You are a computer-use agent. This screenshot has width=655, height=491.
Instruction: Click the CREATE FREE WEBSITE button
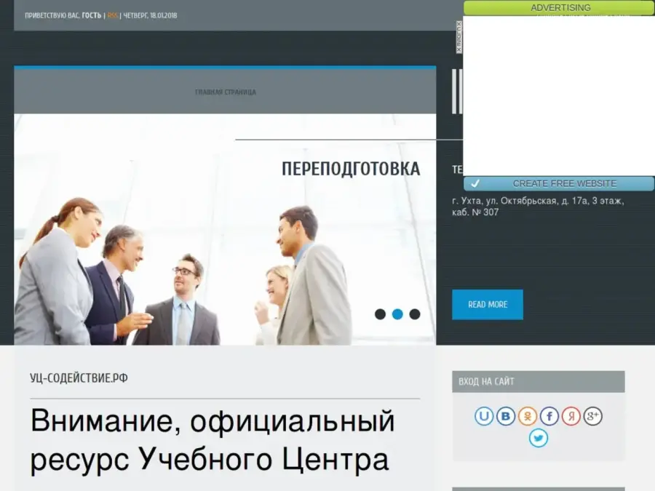tap(564, 184)
